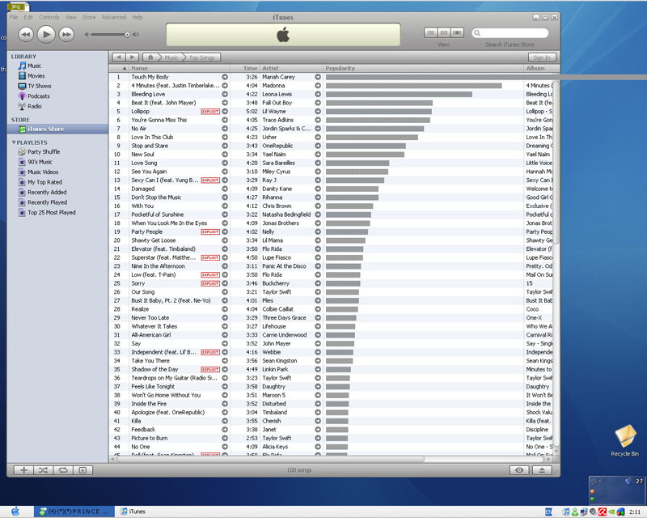
Task: Select iTunes Store in the sidebar
Action: [x=57, y=129]
